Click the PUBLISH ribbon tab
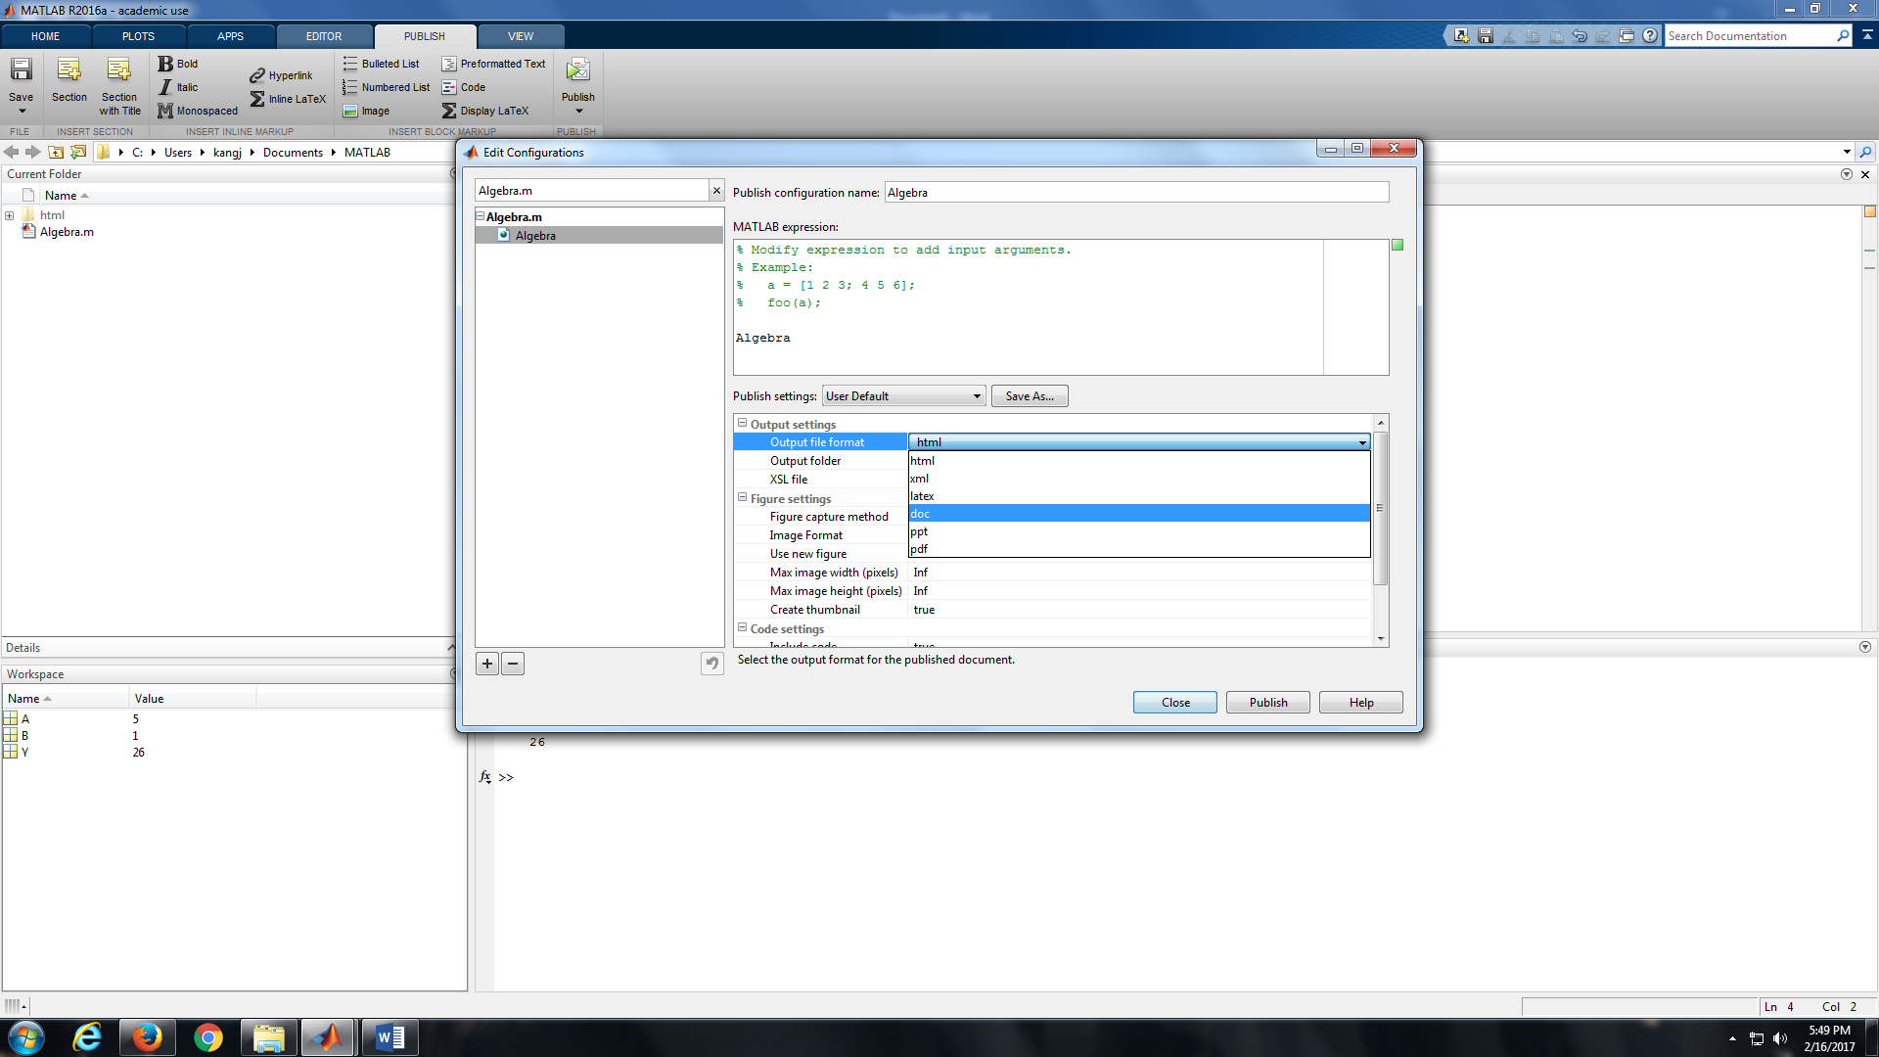1879x1057 pixels. click(x=425, y=35)
